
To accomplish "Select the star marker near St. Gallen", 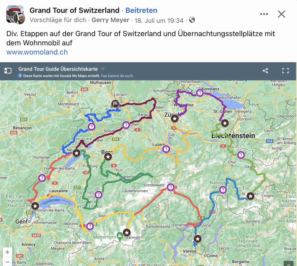I will 225,123.
